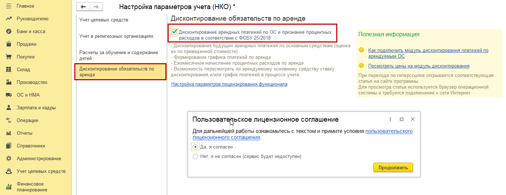
Task: Click the Финансовое планирование icon
Action: coord(9,187)
